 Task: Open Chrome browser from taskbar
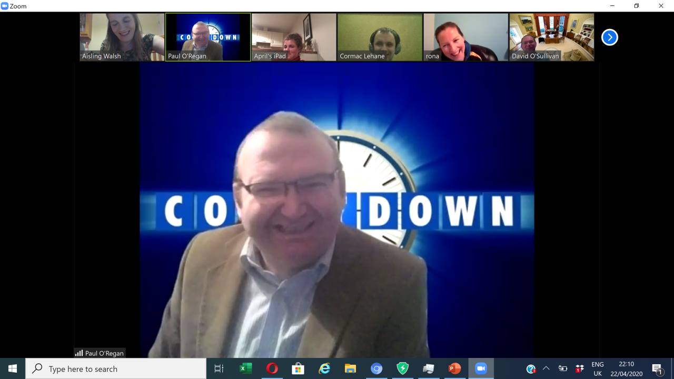point(376,368)
